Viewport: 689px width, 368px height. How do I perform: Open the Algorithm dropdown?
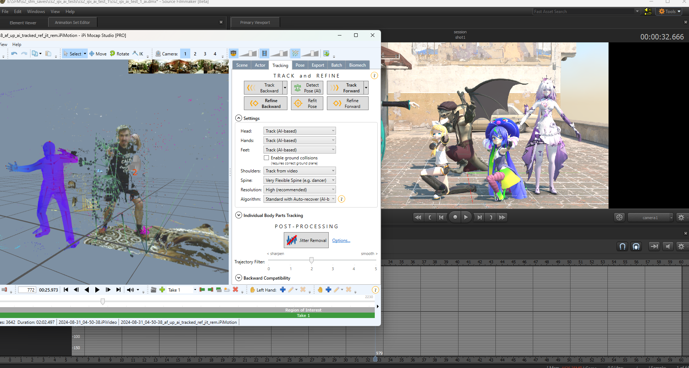[300, 199]
